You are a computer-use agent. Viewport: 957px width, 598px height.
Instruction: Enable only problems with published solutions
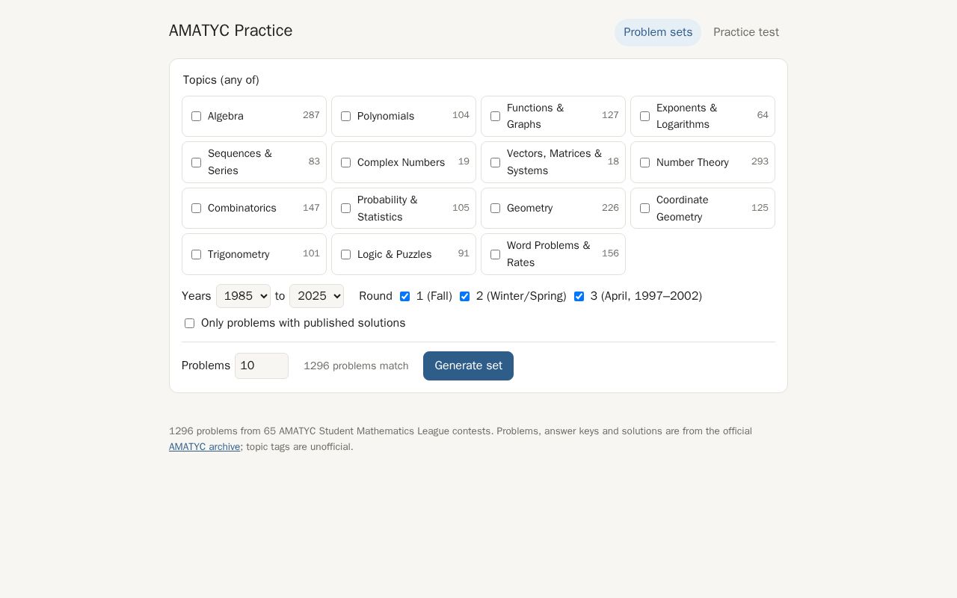click(x=189, y=323)
